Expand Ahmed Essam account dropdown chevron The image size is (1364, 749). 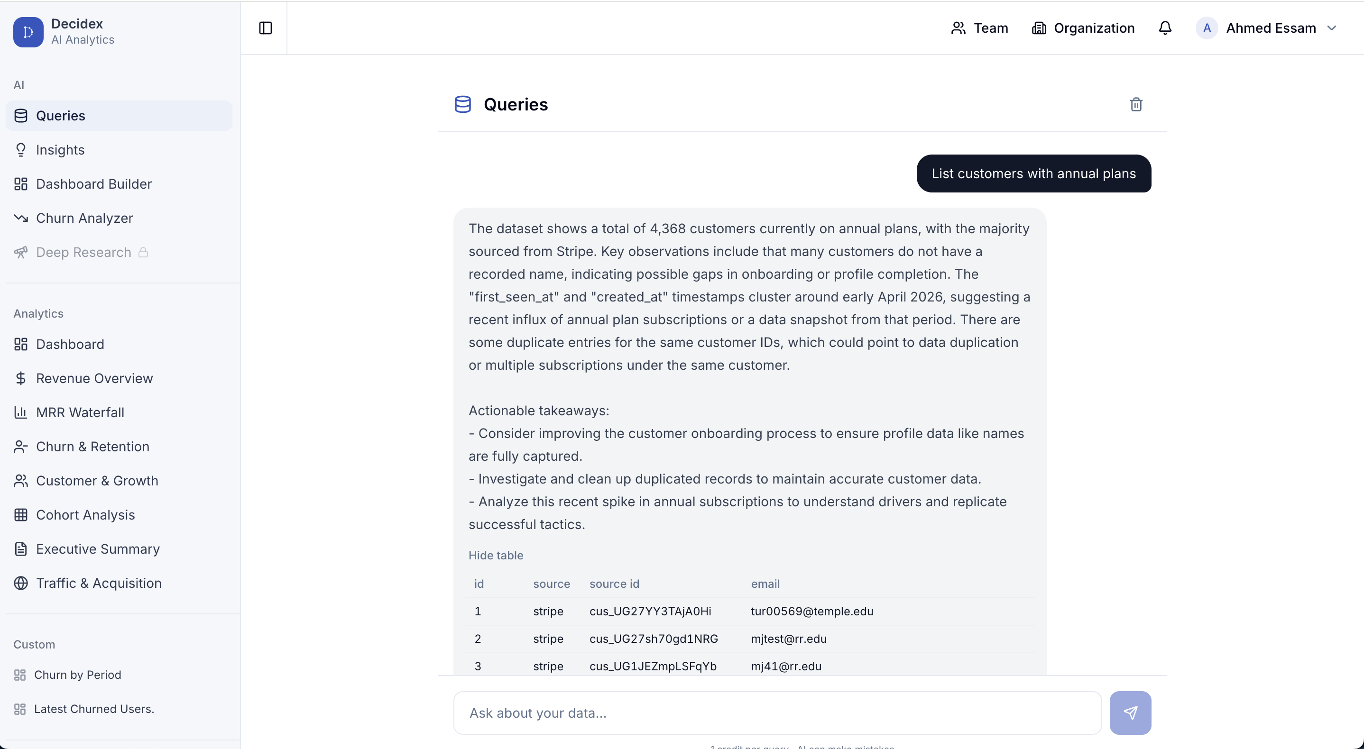coord(1332,28)
